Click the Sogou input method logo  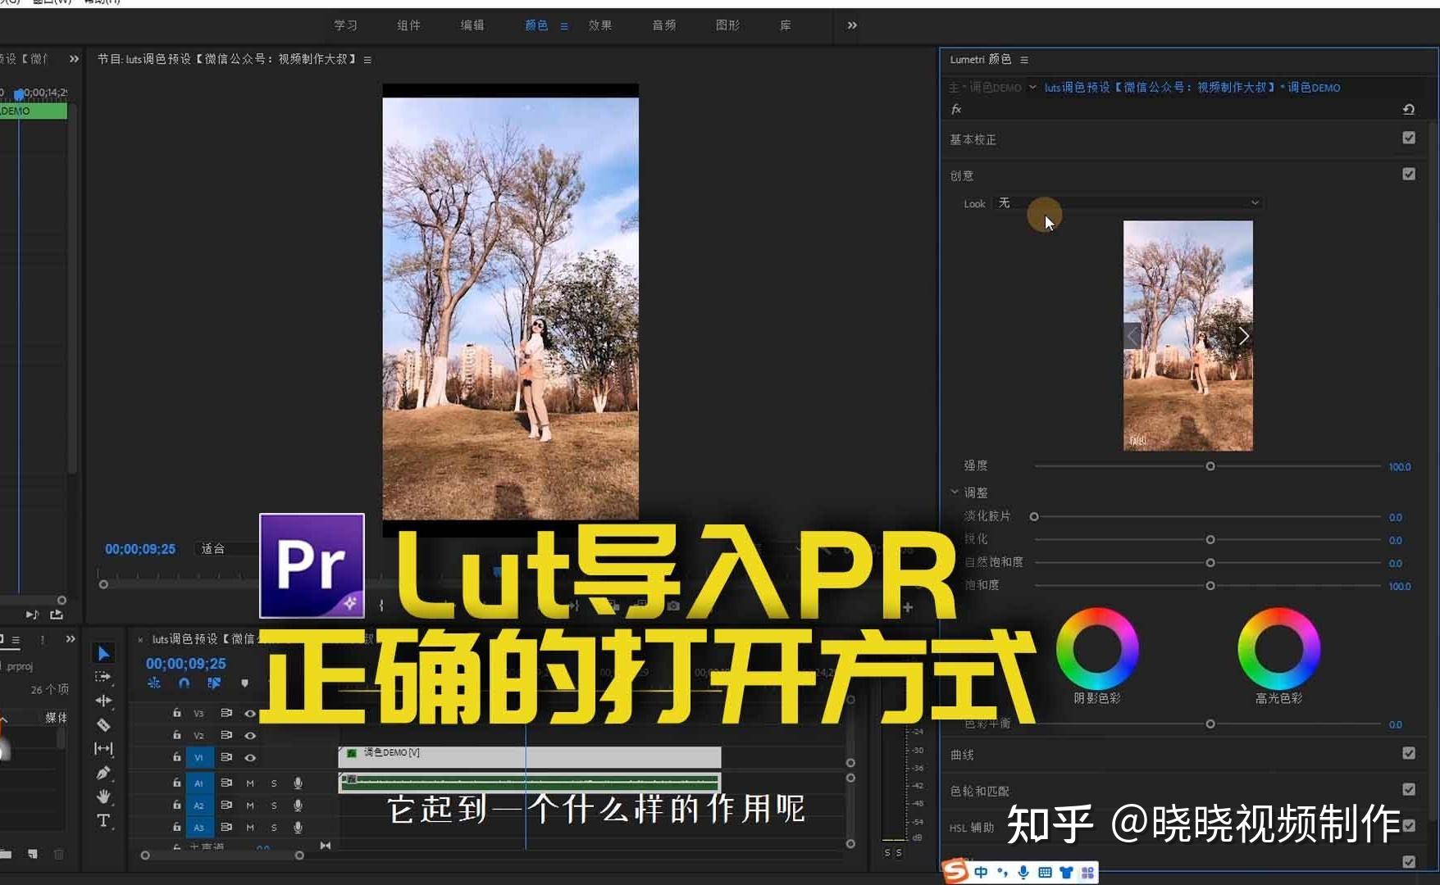click(x=955, y=871)
